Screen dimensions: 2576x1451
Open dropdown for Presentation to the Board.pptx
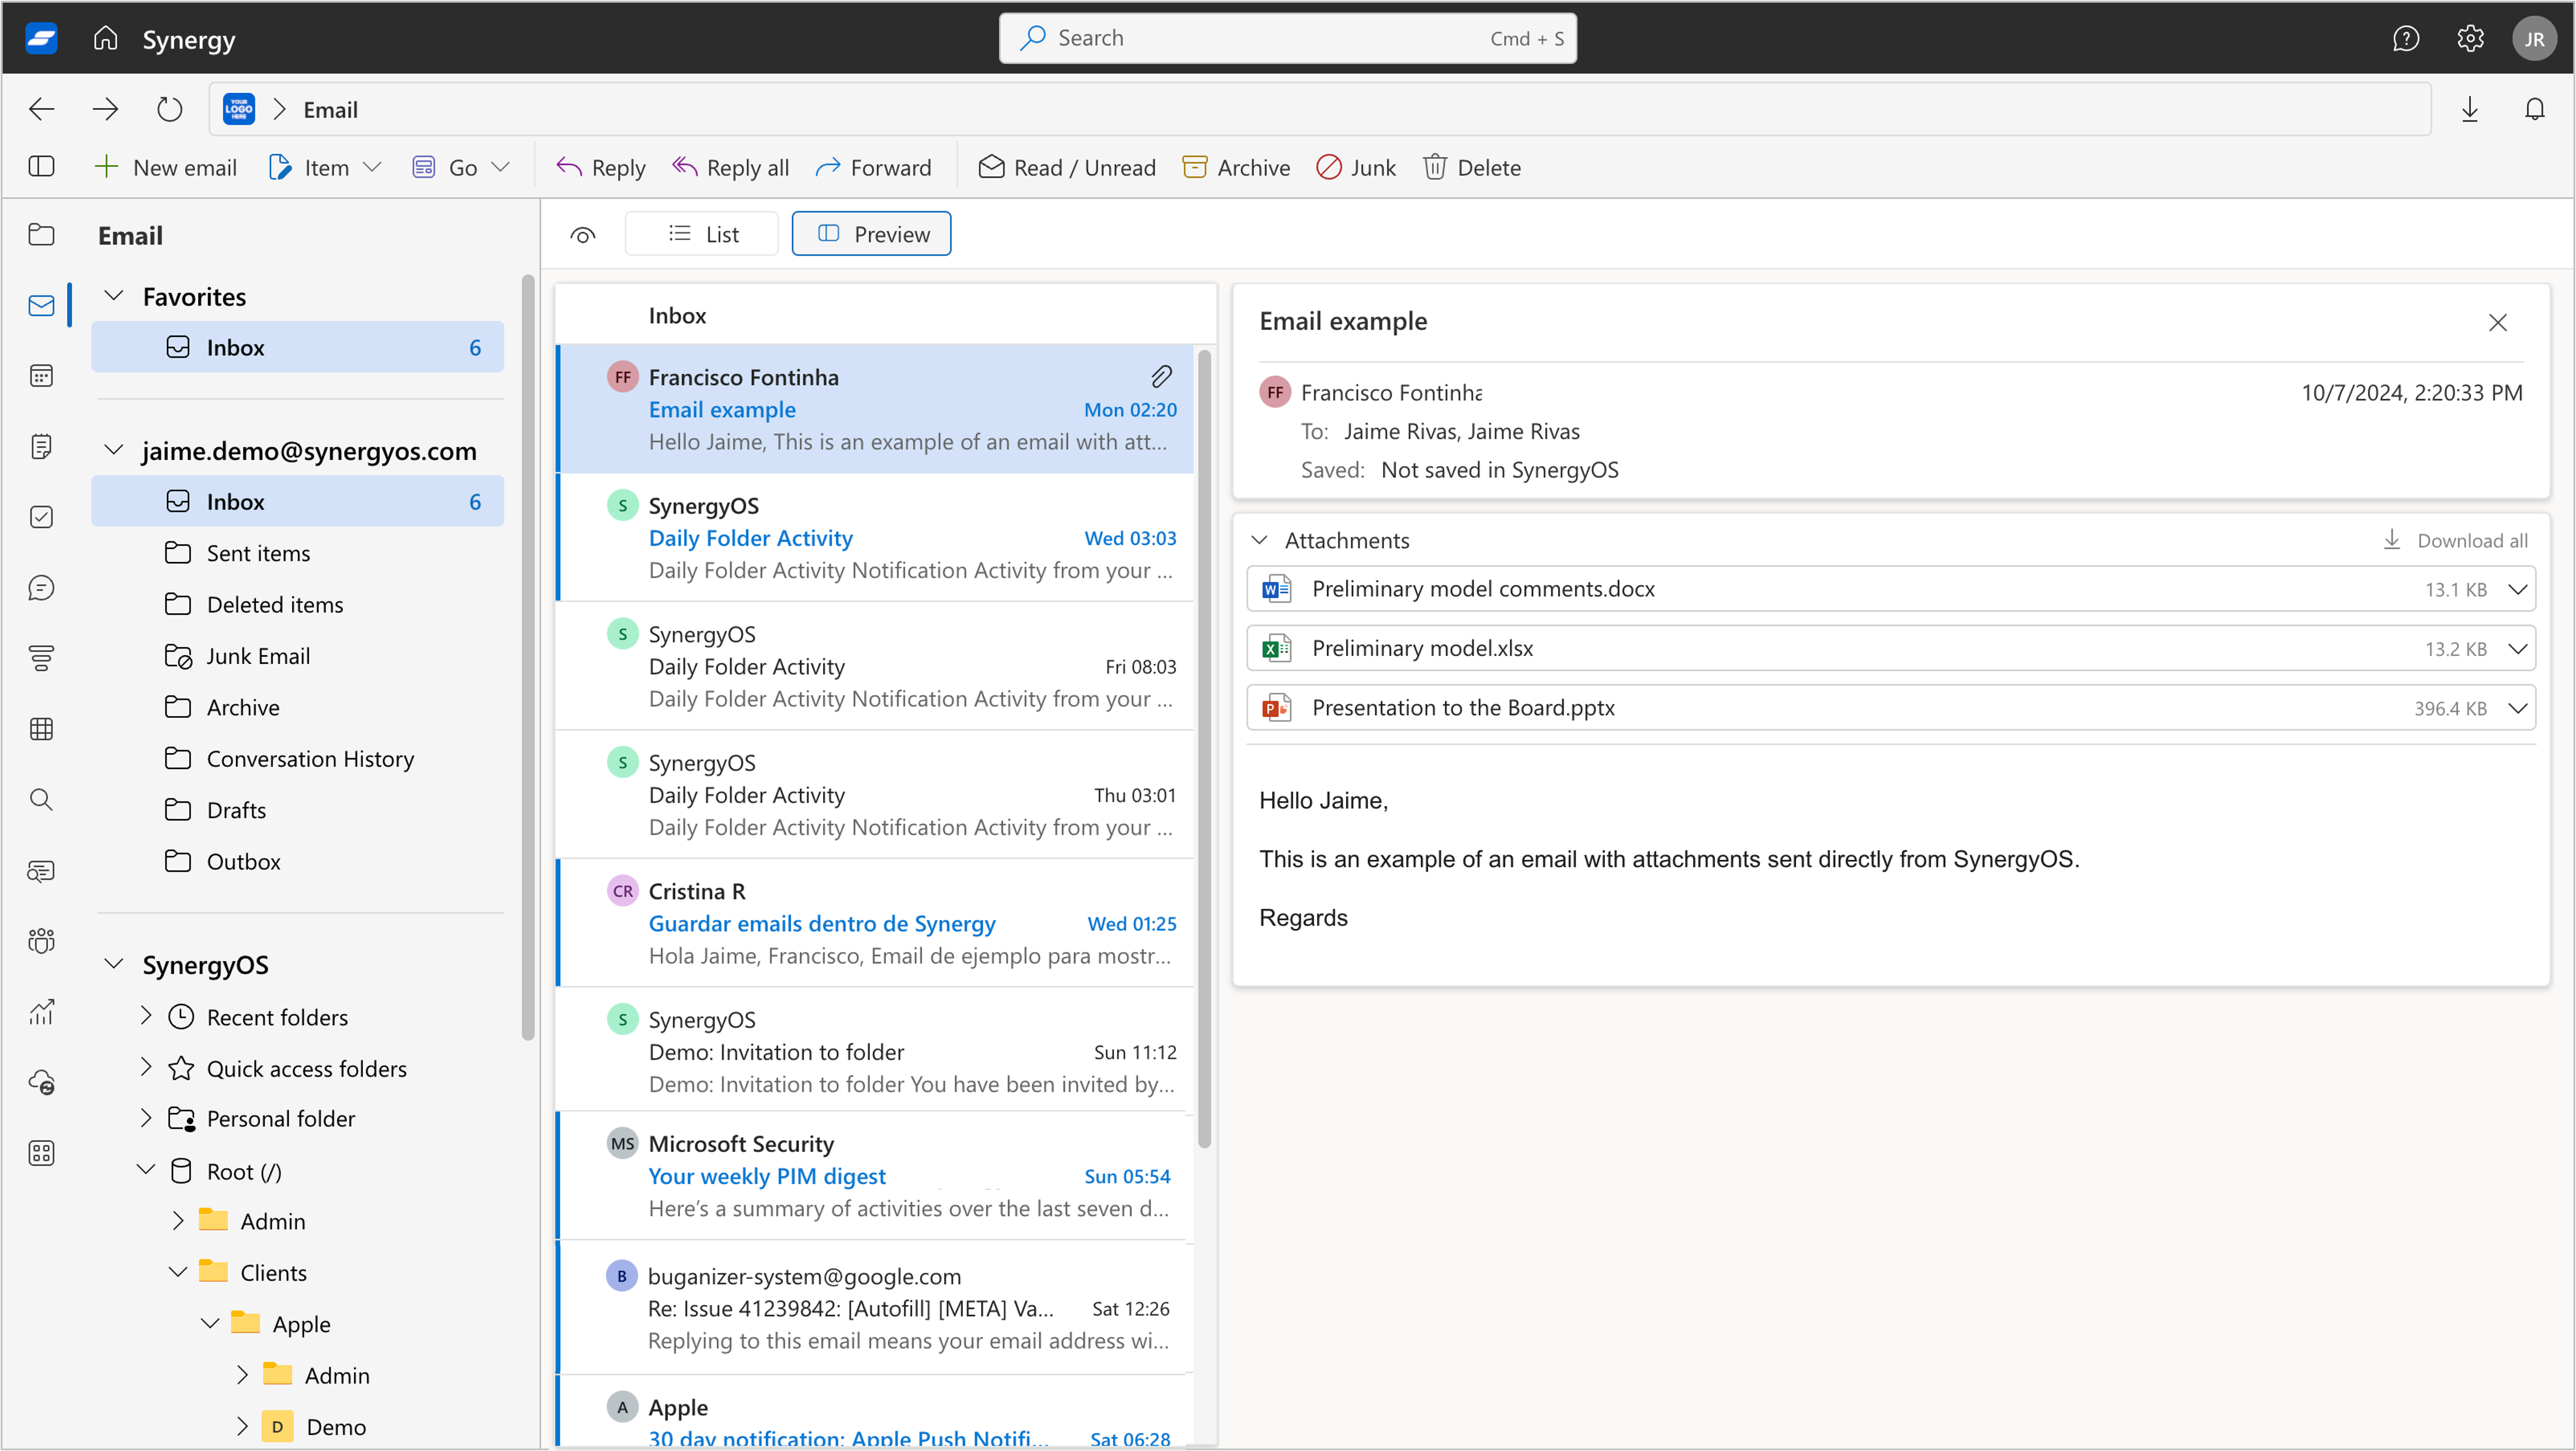pos(2517,708)
